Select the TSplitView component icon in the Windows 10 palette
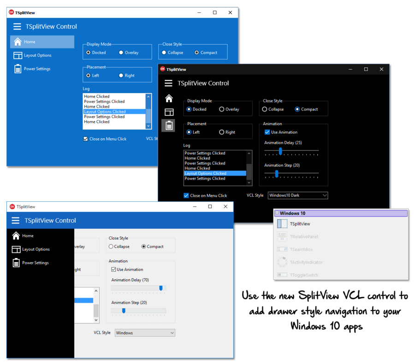 [282, 224]
